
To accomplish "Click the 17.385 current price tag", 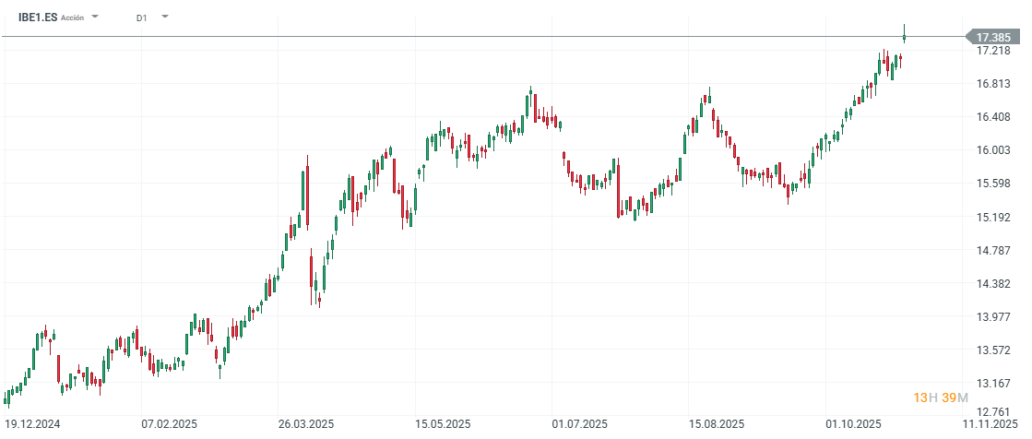I will tap(992, 37).
